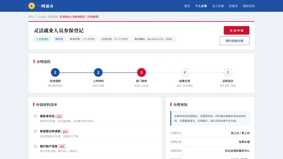The image size is (283, 159).
Task: Open the 首页 navigation item
Action: (187, 6)
